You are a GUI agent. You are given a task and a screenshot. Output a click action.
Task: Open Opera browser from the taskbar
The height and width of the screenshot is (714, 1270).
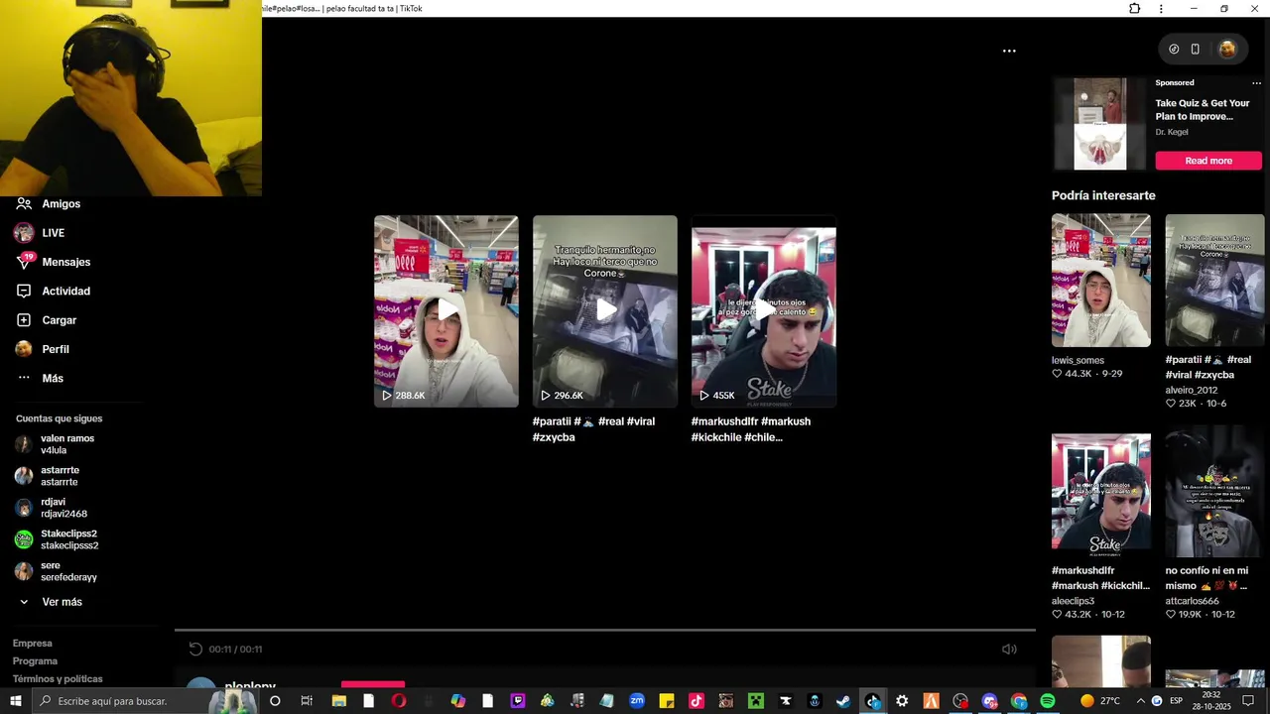pyautogui.click(x=398, y=701)
